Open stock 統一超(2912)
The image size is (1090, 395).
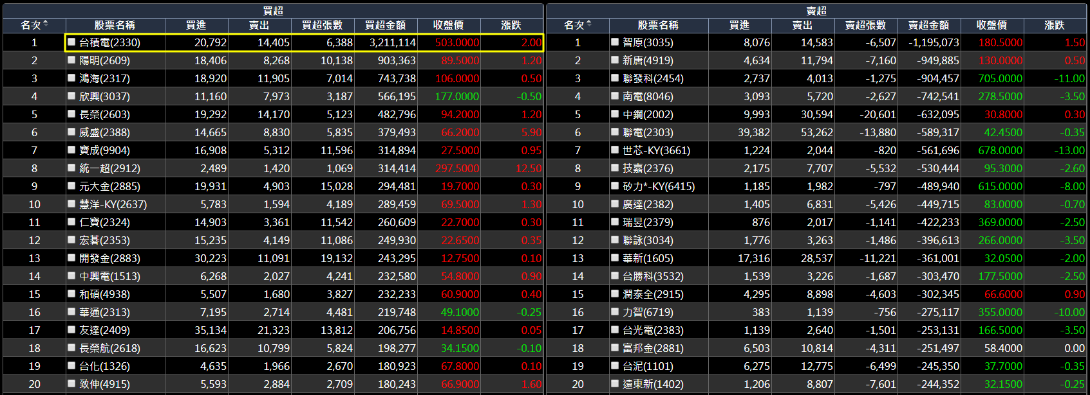pos(109,168)
